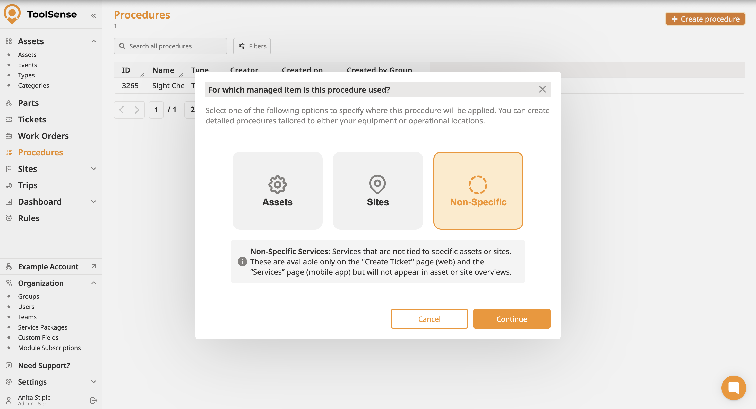Collapse the Assets sidebar section
This screenshot has height=409, width=756.
click(94, 41)
